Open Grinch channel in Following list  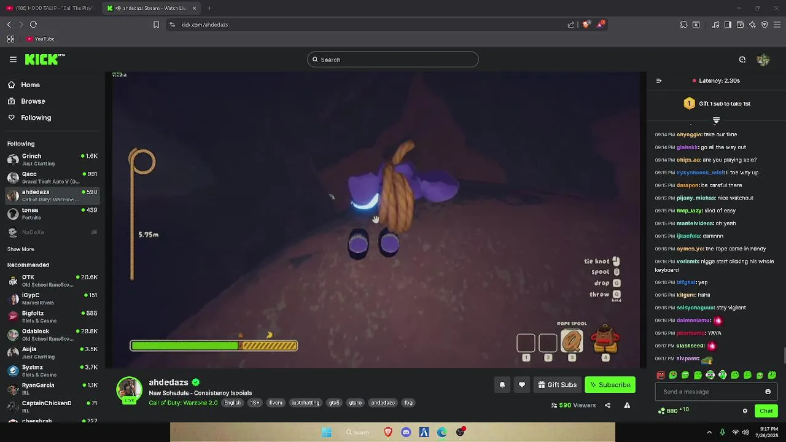52,160
